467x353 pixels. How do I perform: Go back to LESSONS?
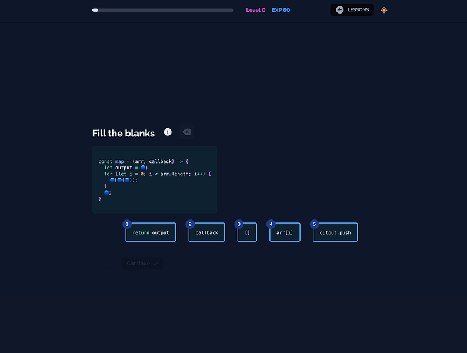pyautogui.click(x=352, y=10)
